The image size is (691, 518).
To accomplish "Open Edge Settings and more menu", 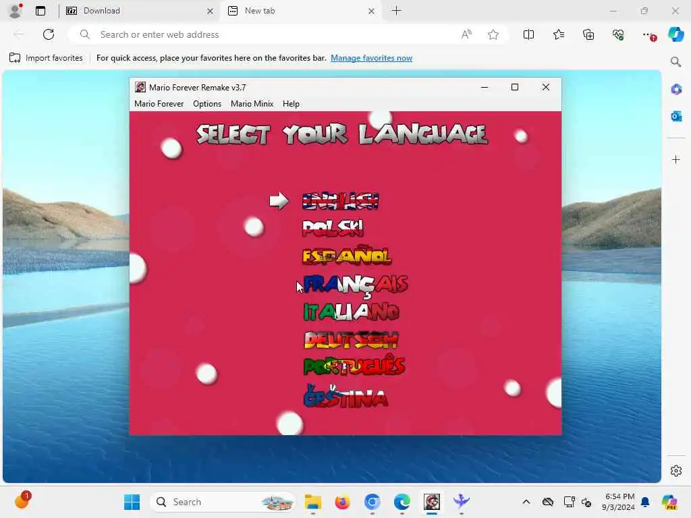I will point(648,34).
